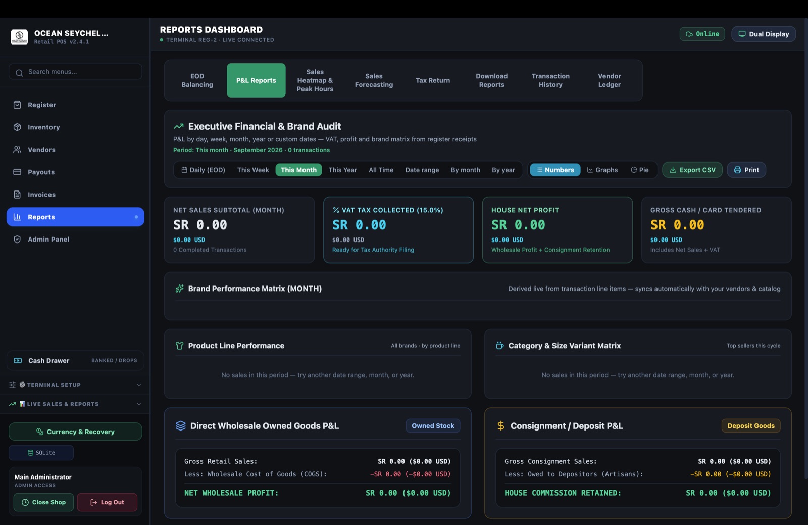Click the Terminal Setup sliders icon
Viewport: 808px width, 525px height.
point(12,385)
